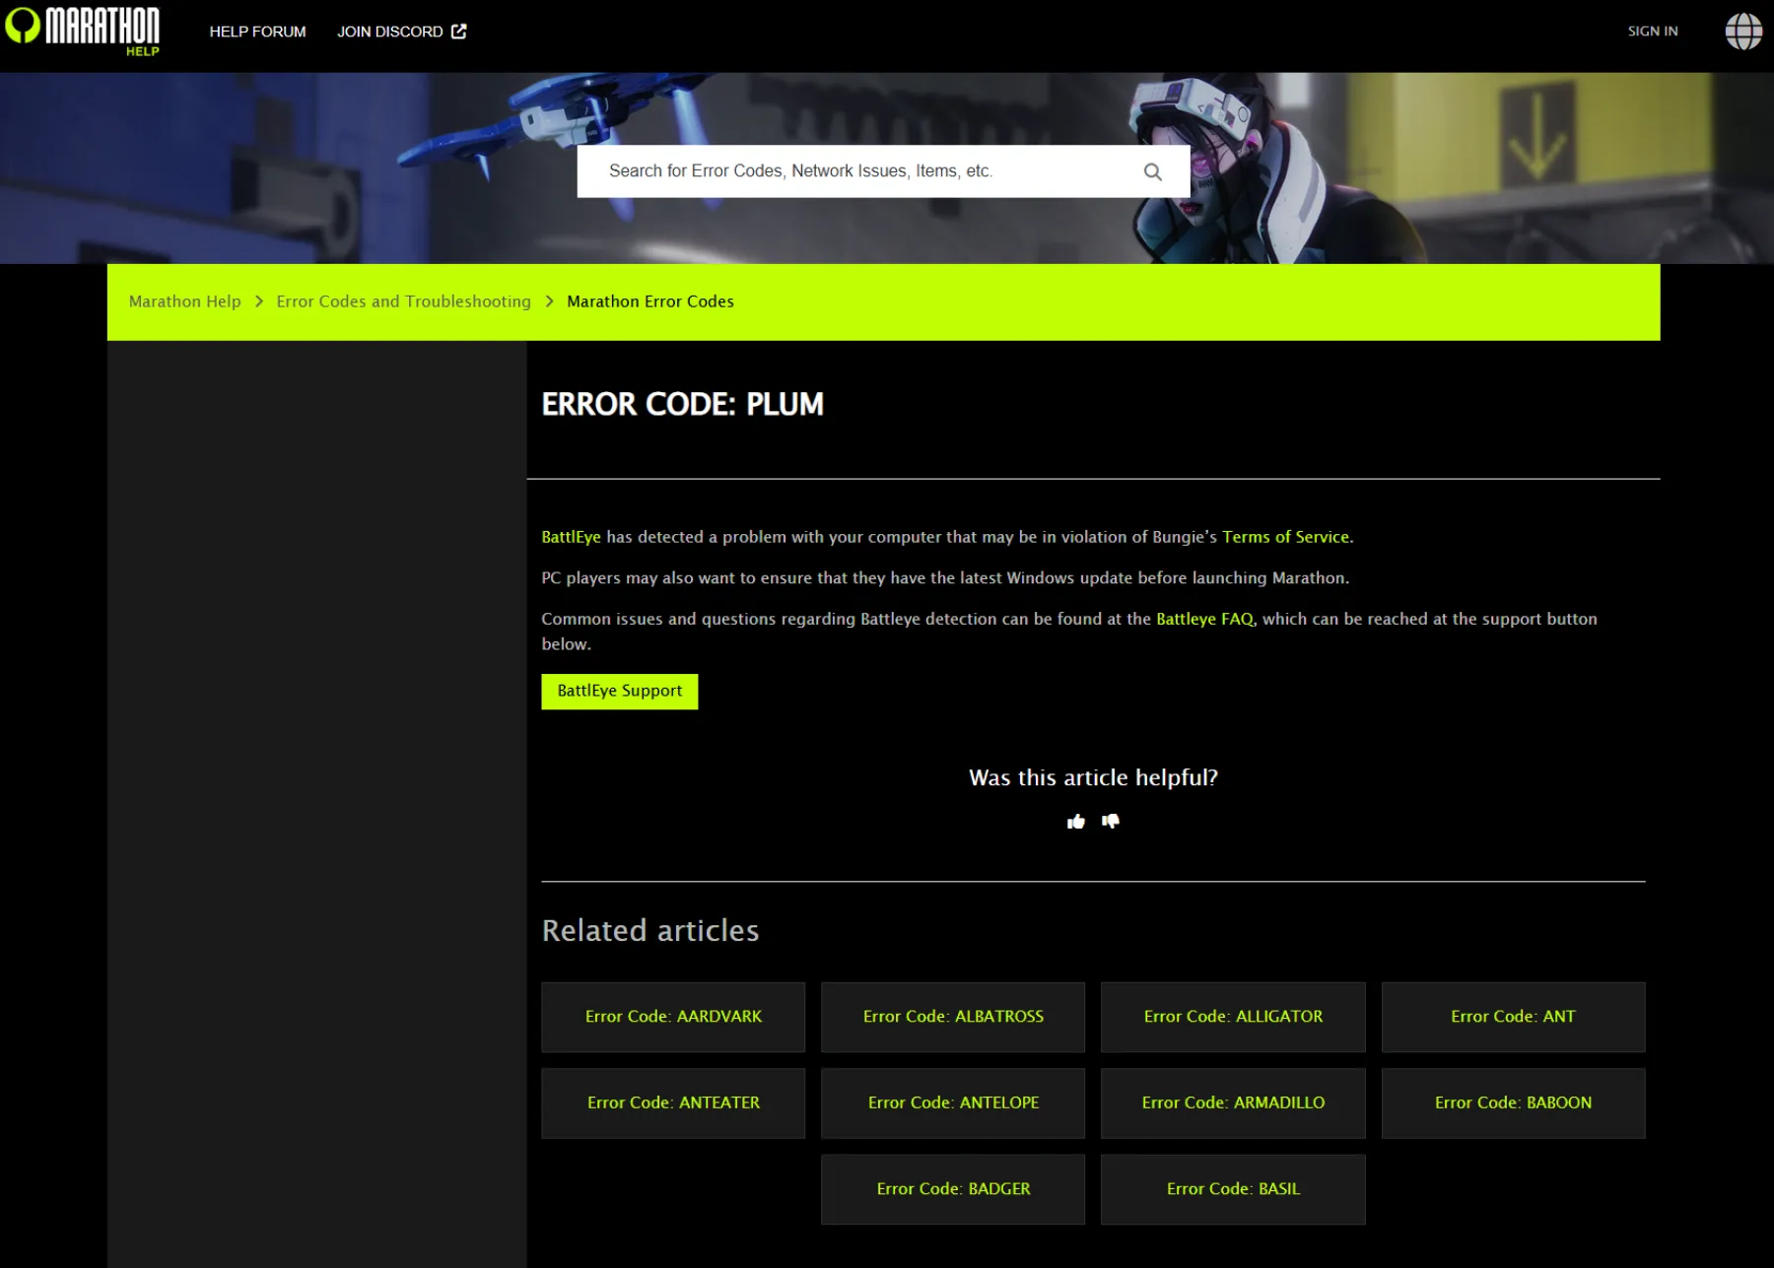Click the Sign In link

click(1652, 32)
